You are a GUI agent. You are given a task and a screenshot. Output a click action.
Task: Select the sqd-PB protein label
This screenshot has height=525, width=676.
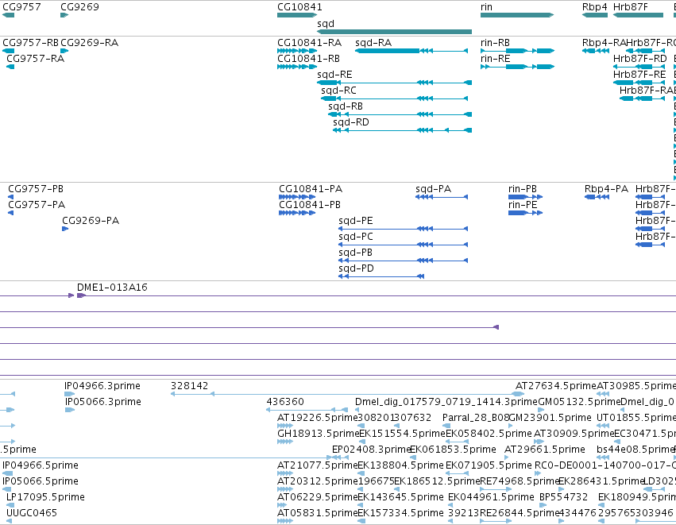(355, 253)
